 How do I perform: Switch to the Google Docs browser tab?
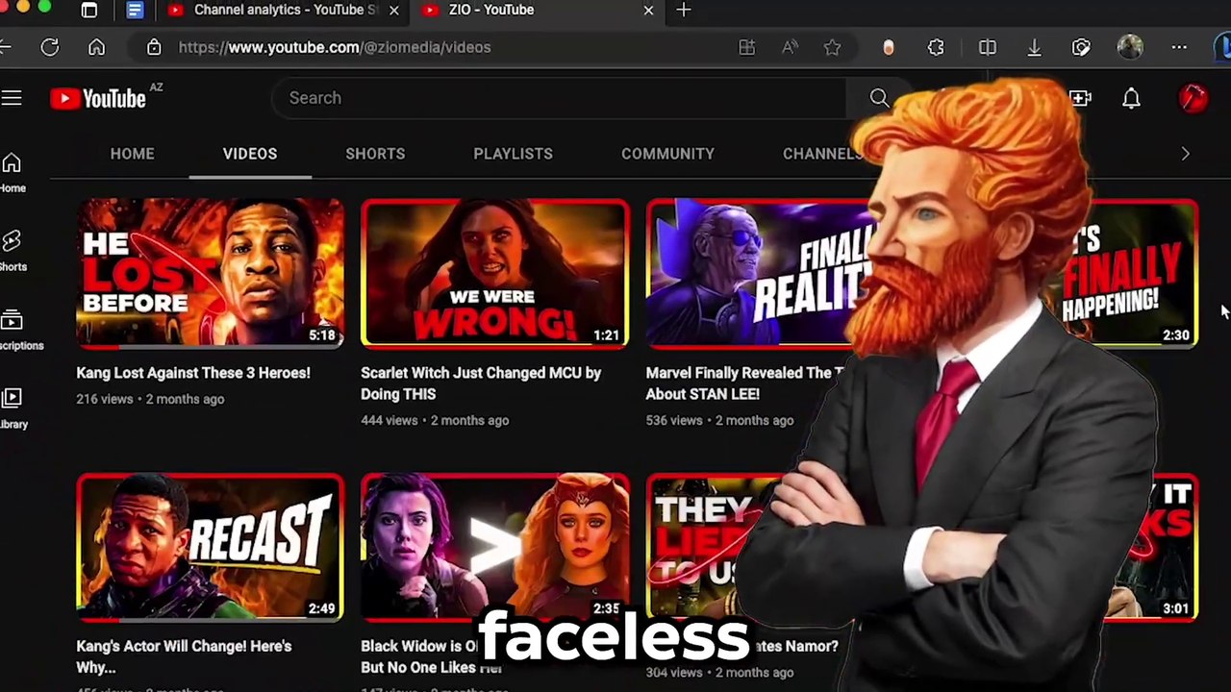[x=135, y=11]
